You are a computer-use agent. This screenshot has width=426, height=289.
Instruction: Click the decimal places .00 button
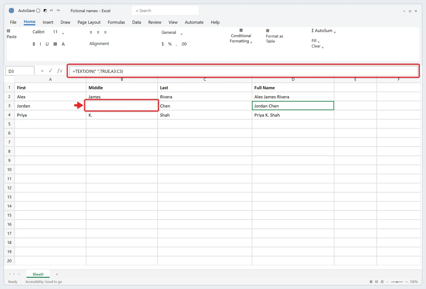(184, 44)
